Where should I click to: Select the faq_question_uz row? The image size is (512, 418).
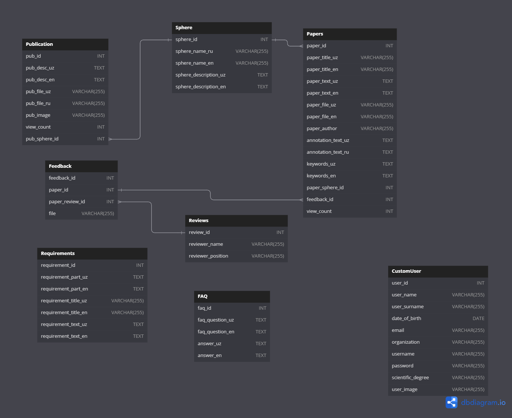coord(232,320)
